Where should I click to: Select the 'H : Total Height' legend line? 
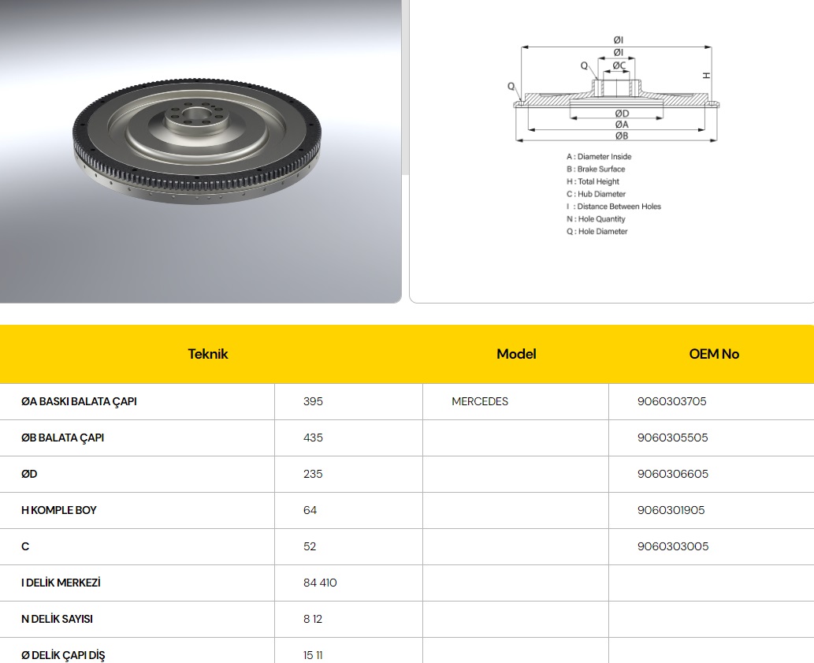[x=593, y=181]
